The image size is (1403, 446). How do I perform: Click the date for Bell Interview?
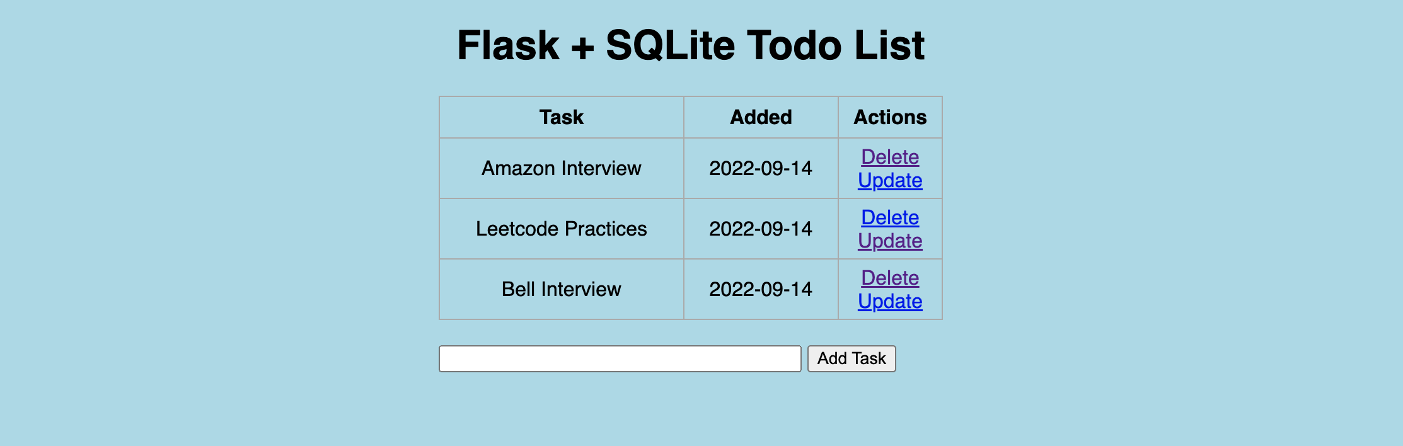click(x=761, y=289)
